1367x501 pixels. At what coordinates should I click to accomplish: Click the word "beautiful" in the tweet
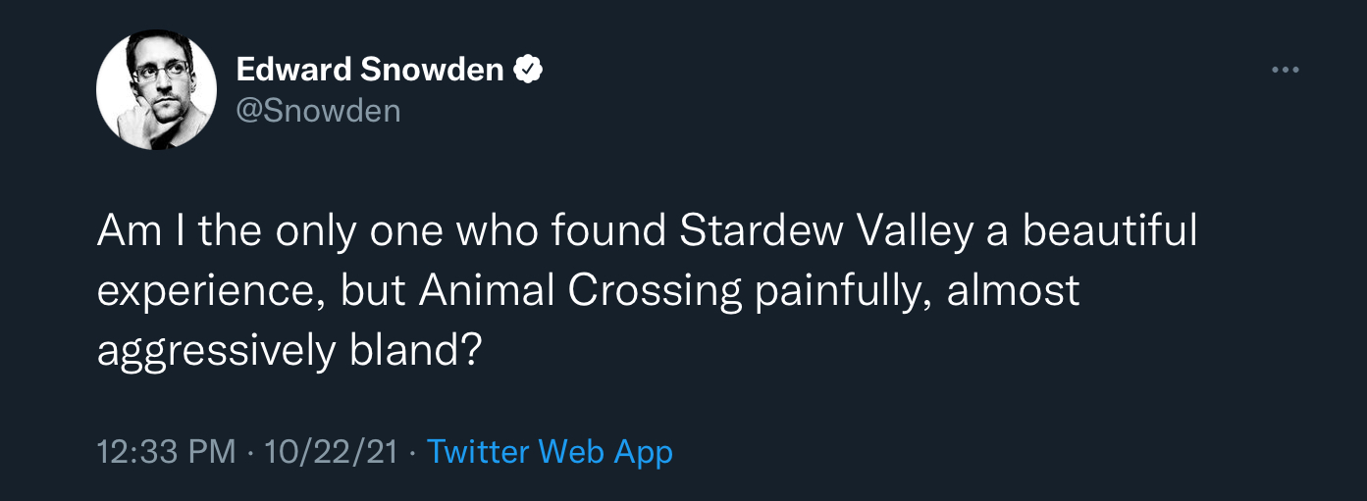point(1109,231)
